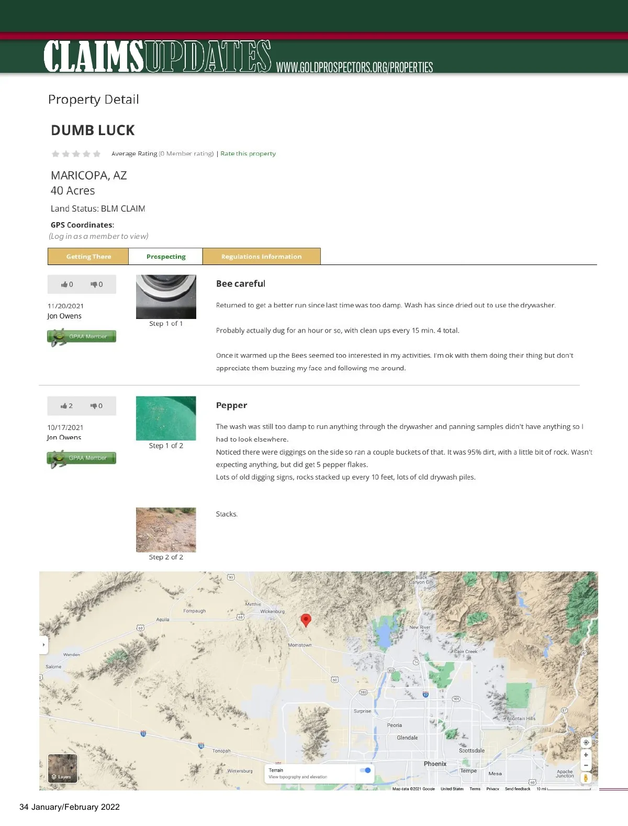Open the Regulations Information tab
Viewport: 628px width, 826px height.
(x=261, y=257)
